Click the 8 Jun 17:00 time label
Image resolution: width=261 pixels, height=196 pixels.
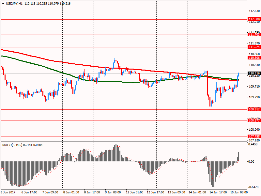[92, 192]
